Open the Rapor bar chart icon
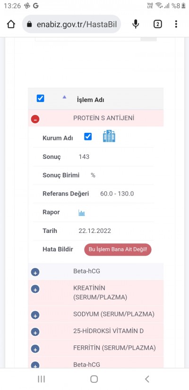 click(x=81, y=213)
